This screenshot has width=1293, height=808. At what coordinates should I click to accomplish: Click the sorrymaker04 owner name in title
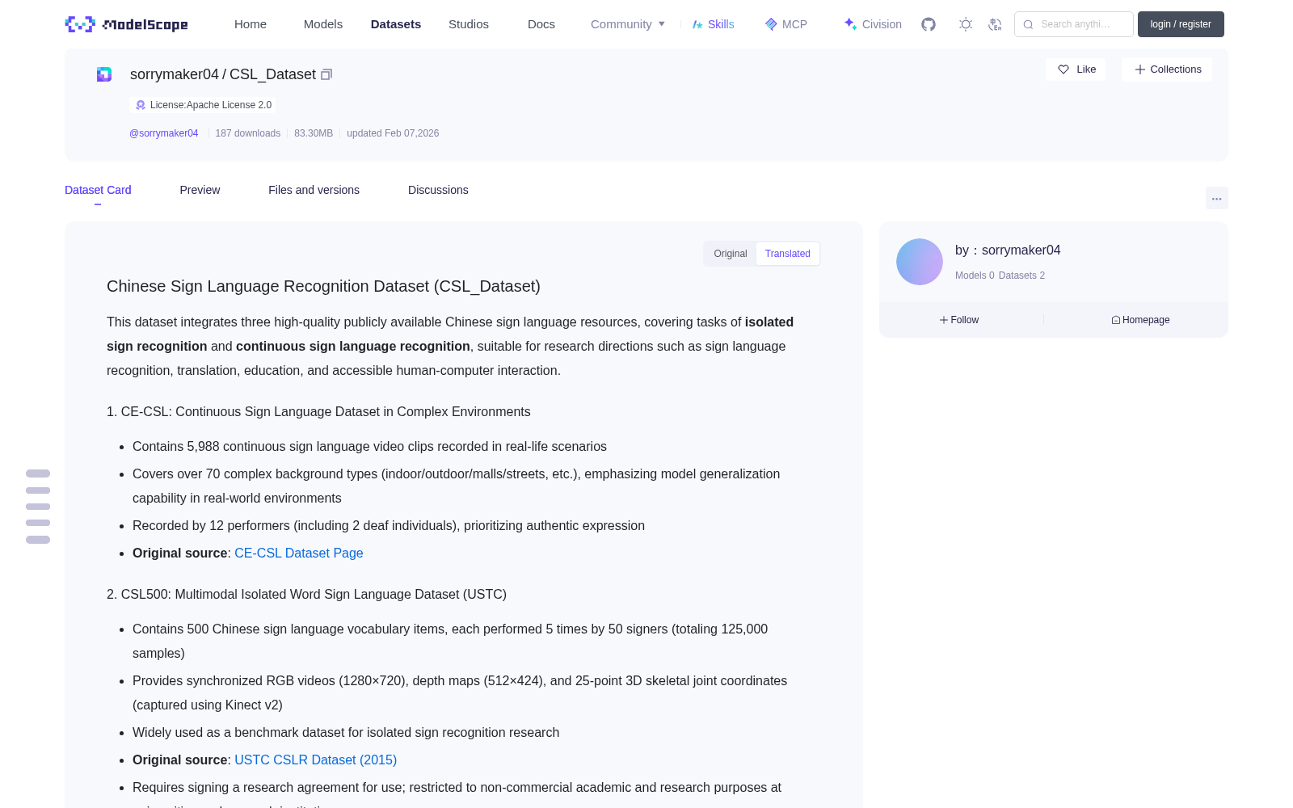pos(175,74)
